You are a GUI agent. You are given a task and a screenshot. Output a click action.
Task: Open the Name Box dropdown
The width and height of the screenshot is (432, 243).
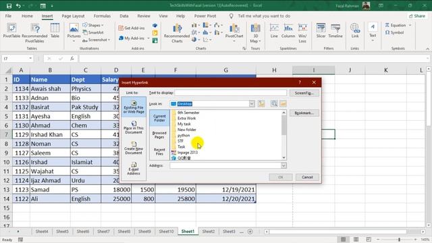pos(30,59)
